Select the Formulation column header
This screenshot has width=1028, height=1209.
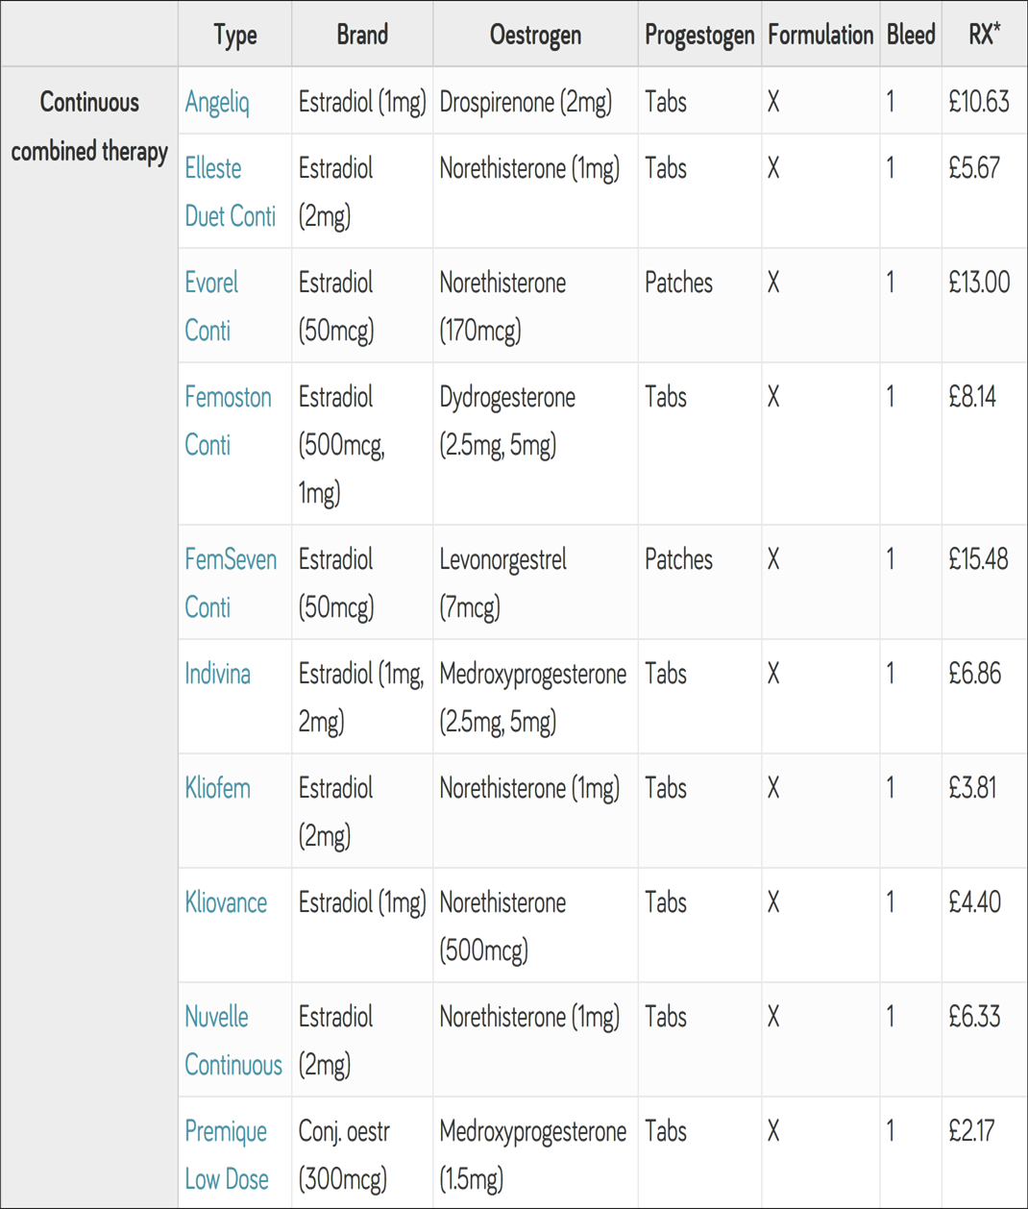coord(820,36)
